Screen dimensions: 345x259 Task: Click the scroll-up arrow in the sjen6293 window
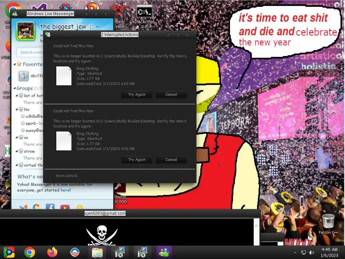point(256,226)
